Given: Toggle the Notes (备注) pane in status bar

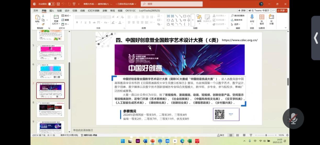Looking at the screenshot, I should pyautogui.click(x=221, y=135).
